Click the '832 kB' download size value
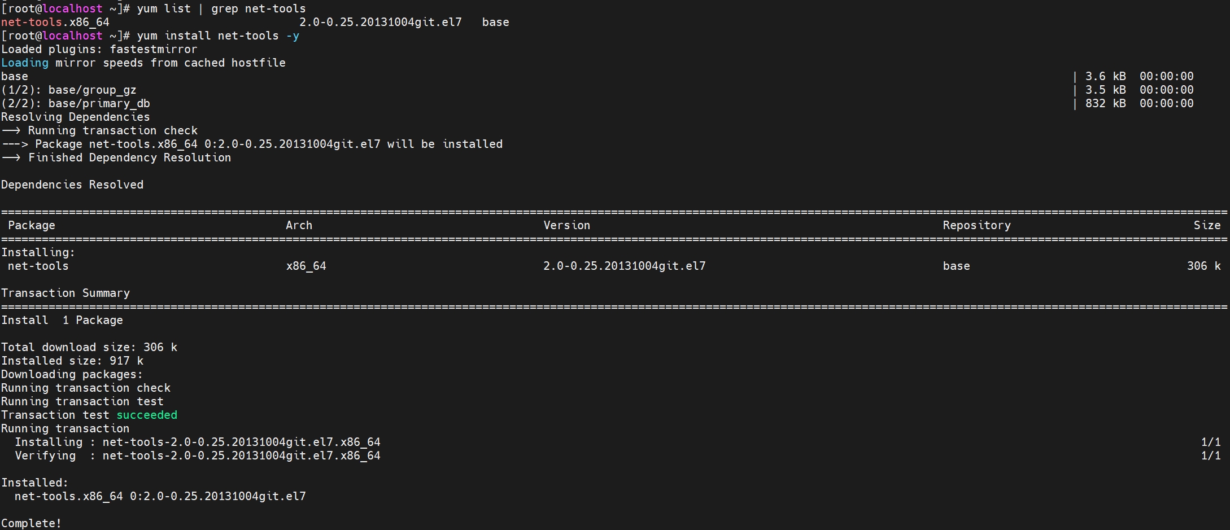 (x=1105, y=103)
